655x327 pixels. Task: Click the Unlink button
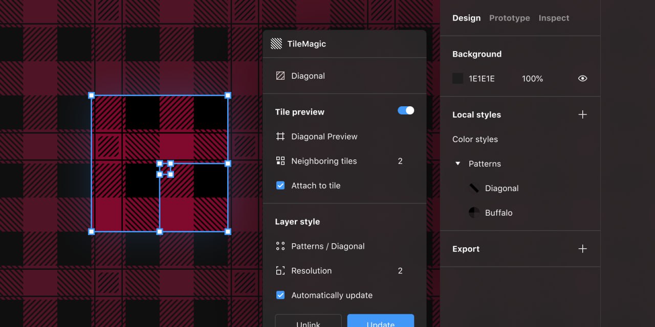pos(308,322)
